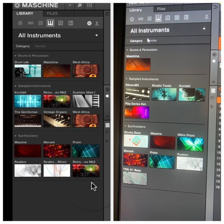The height and width of the screenshot is (224, 224).
Task: Choose Mikro Prism thumbnail
Action: pos(190,144)
